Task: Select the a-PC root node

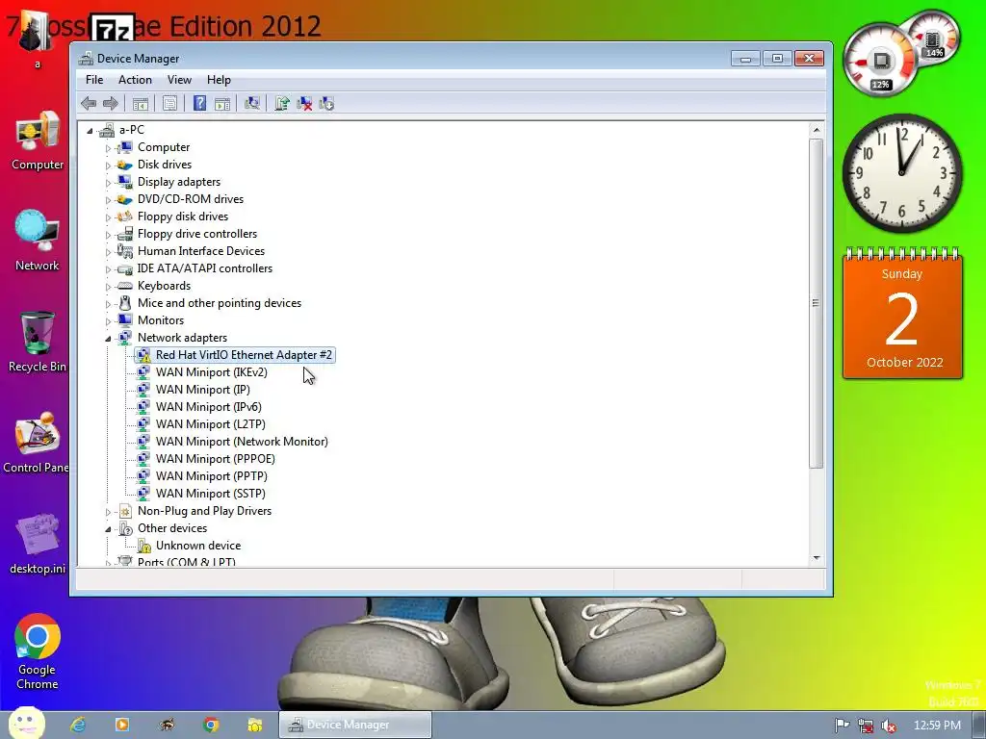Action: [131, 130]
